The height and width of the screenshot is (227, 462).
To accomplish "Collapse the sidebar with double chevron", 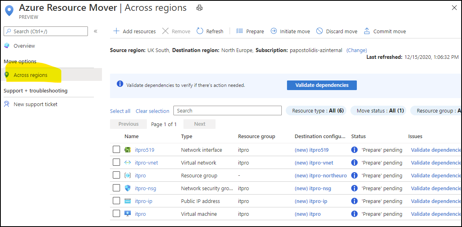I will [96, 31].
